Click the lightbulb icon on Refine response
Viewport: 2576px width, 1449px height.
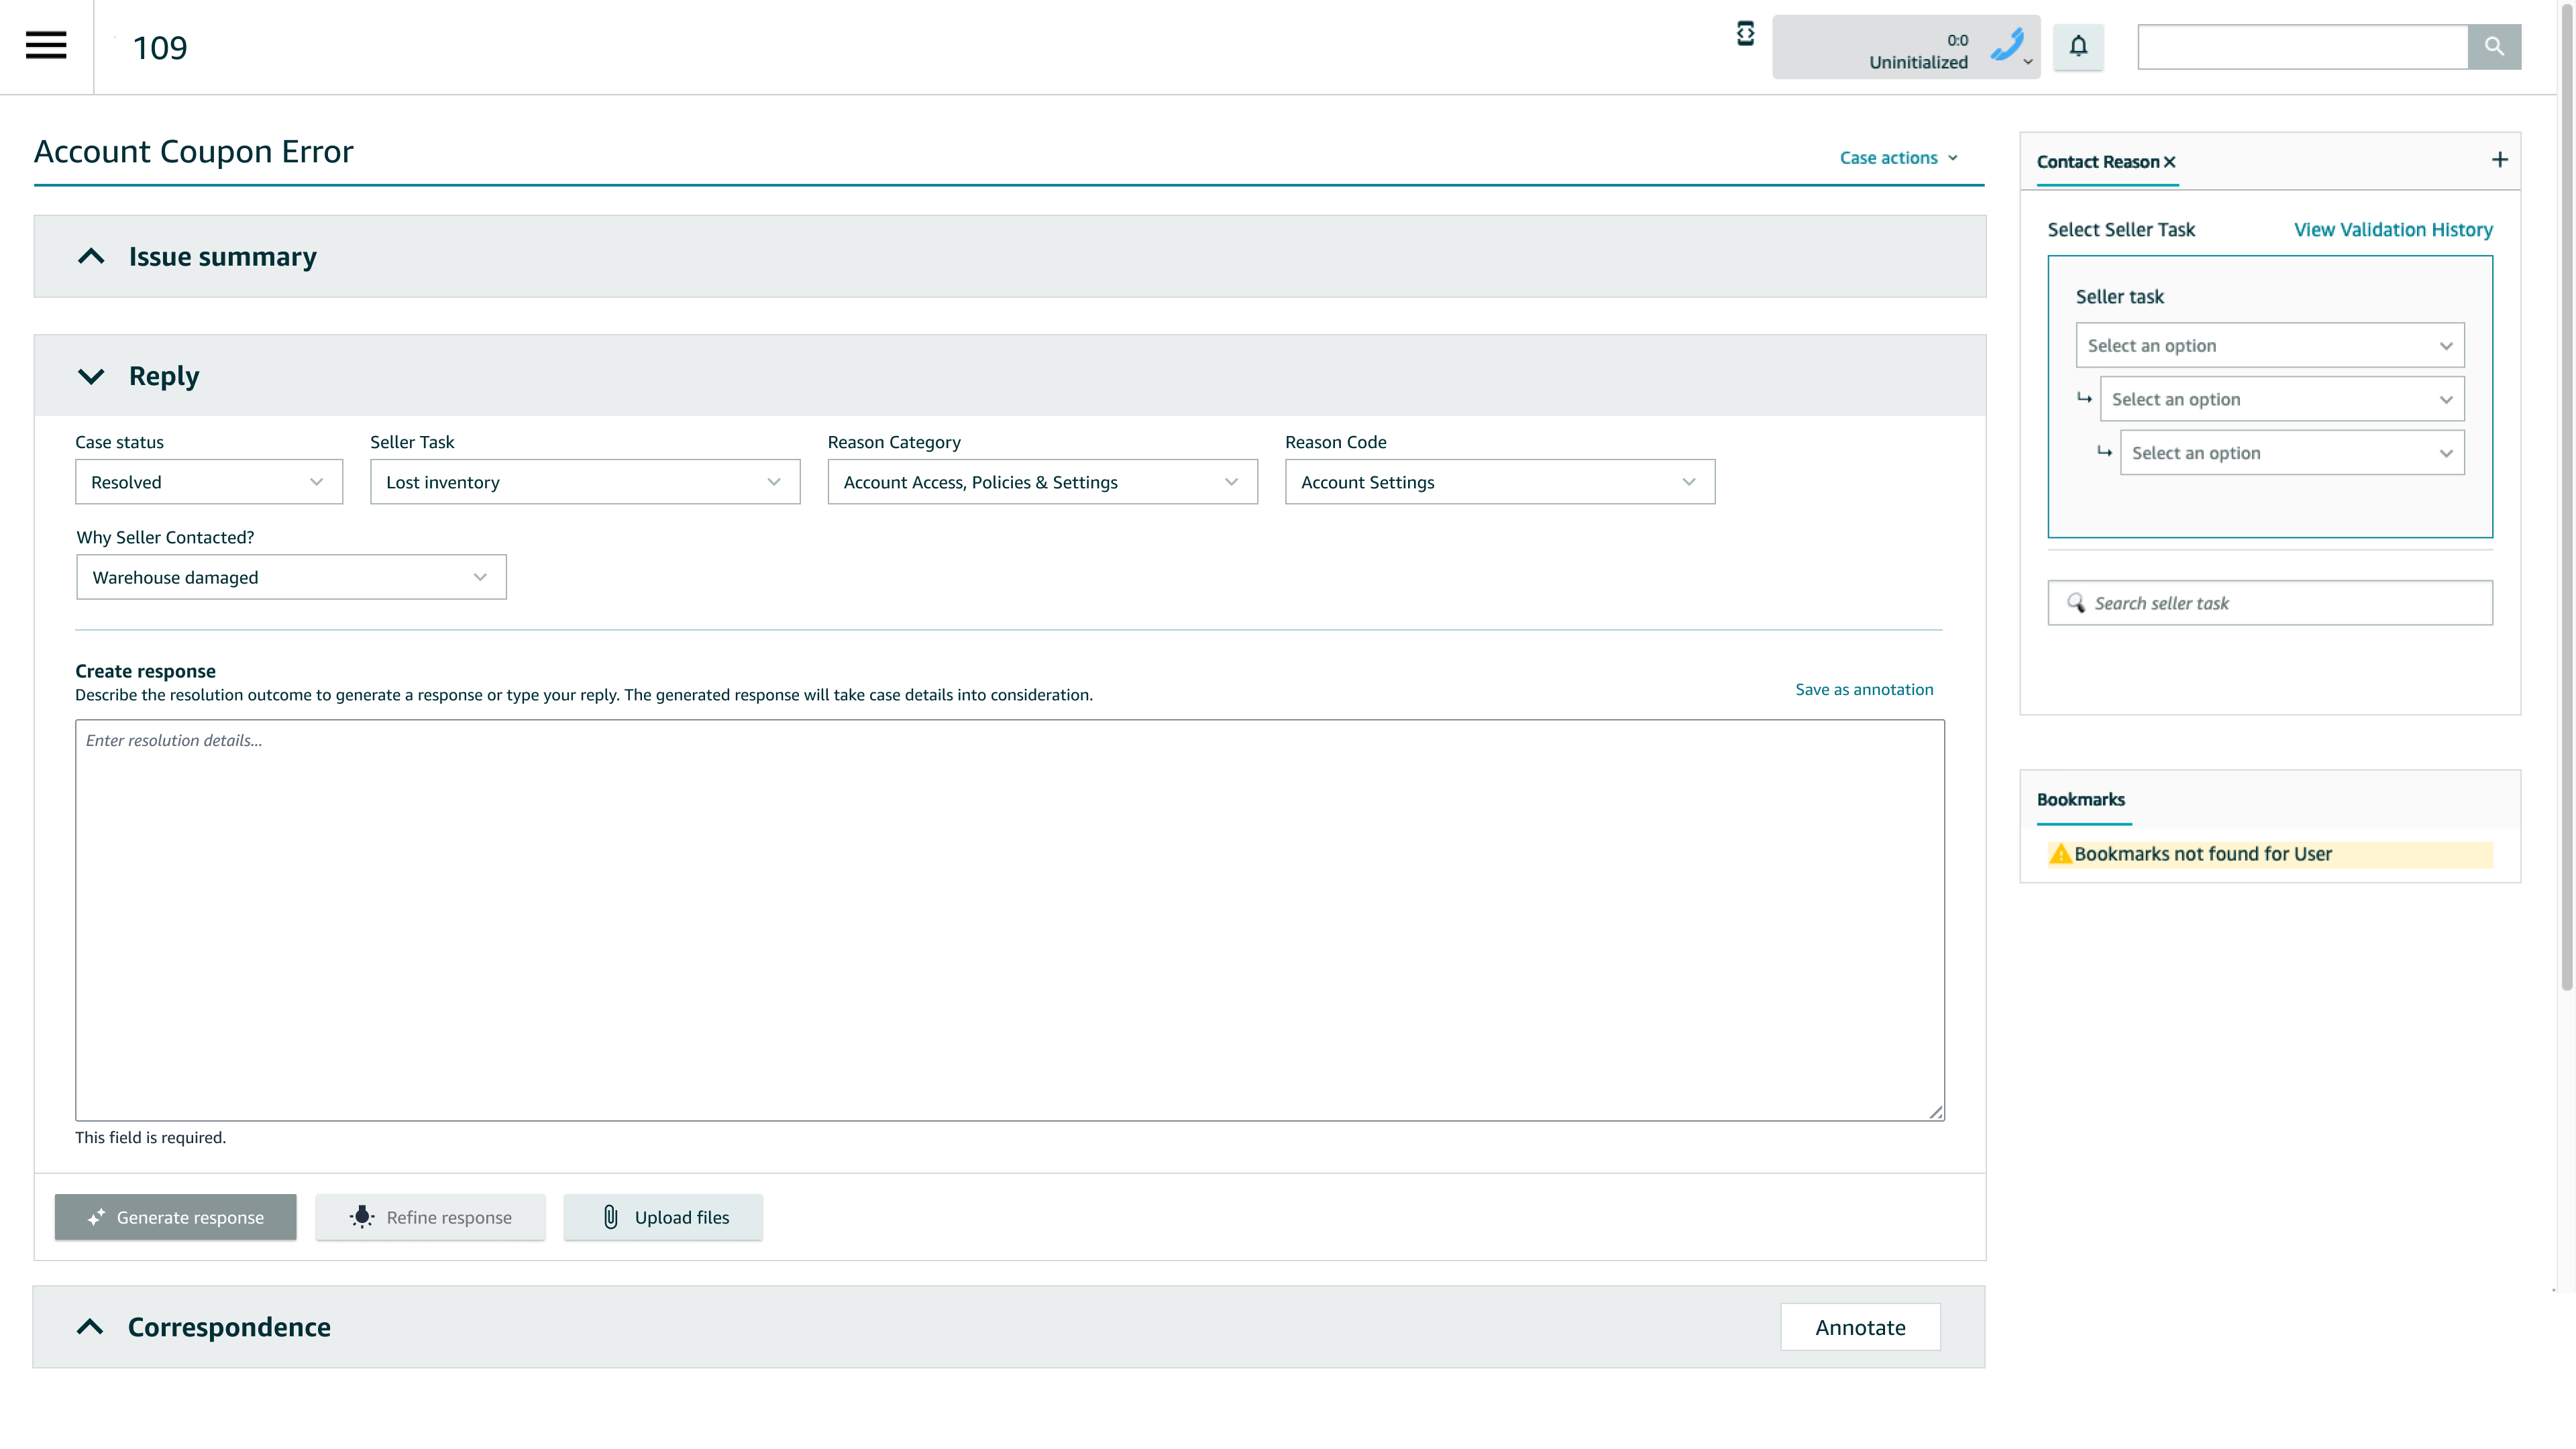click(361, 1217)
